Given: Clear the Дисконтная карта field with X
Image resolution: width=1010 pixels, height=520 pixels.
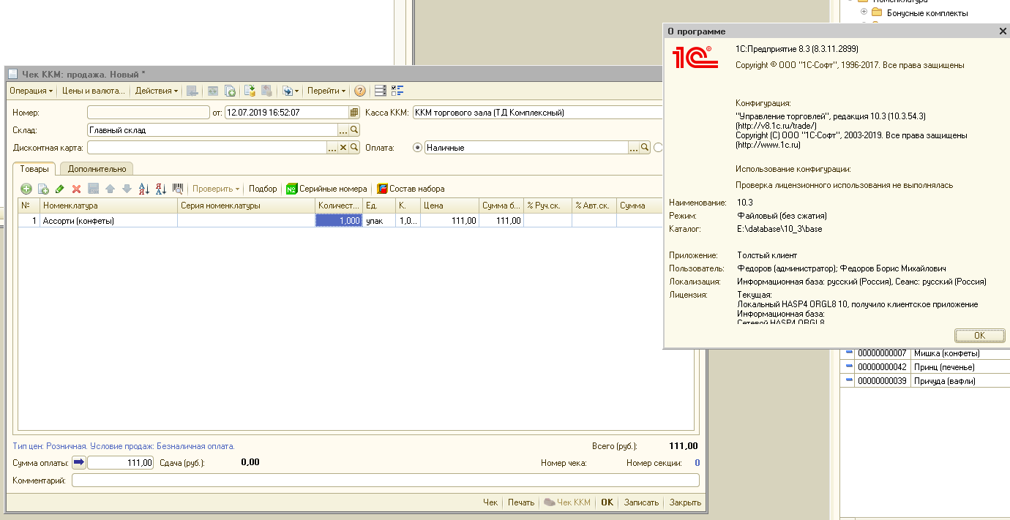Looking at the screenshot, I should click(x=343, y=148).
